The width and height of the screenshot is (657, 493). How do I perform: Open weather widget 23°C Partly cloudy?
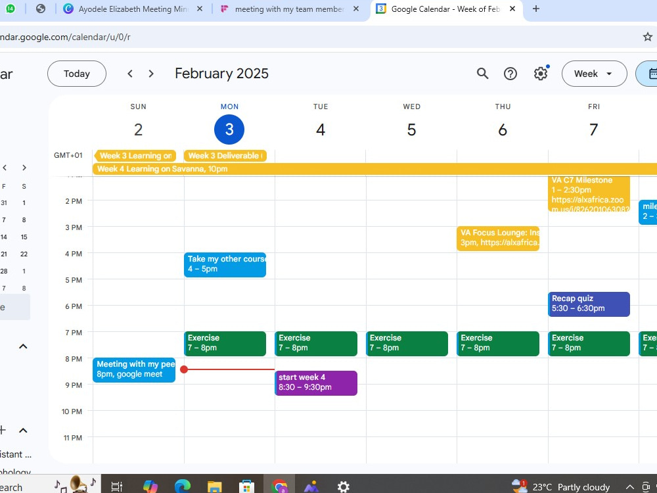click(x=560, y=486)
